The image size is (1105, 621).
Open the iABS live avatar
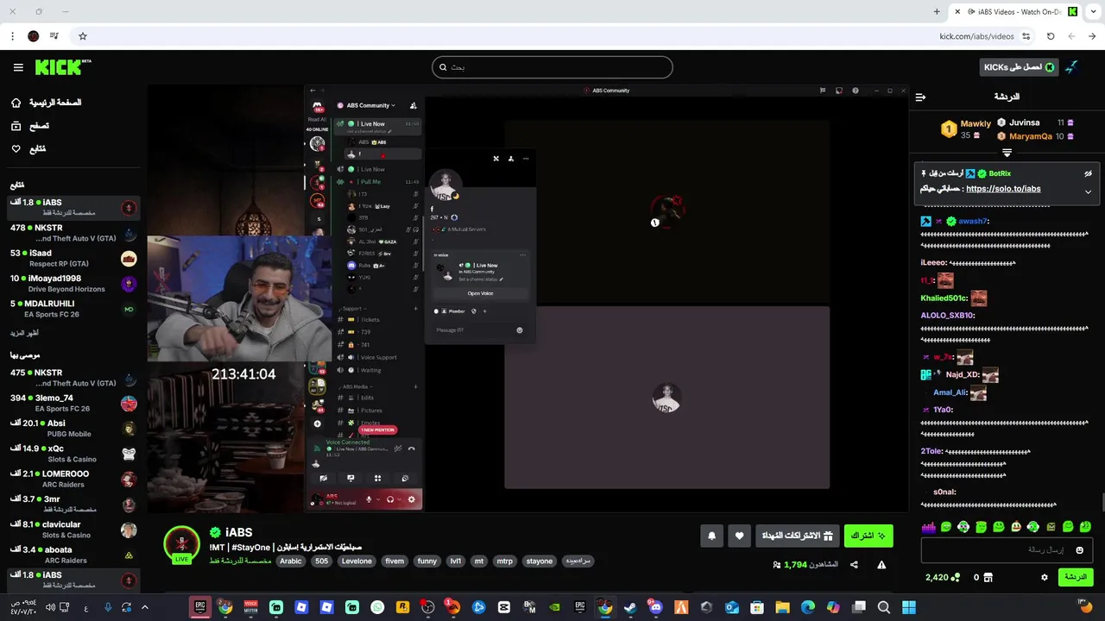pyautogui.click(x=181, y=544)
